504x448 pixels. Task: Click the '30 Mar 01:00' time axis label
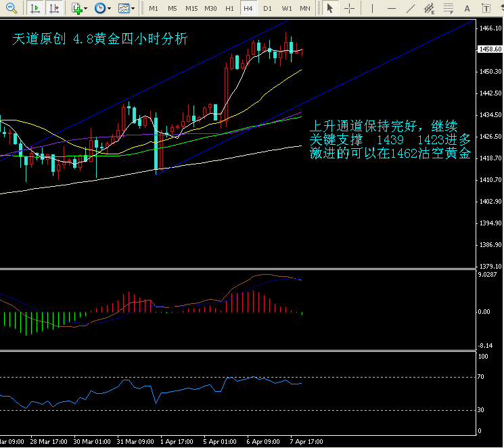[92, 441]
